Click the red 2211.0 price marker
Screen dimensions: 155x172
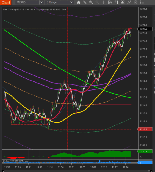coord(145,129)
